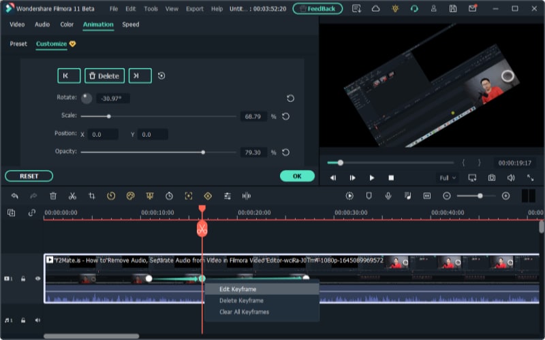Screen dimensions: 545x340
Task: Click the audio waveform stretch icon
Action: click(247, 196)
